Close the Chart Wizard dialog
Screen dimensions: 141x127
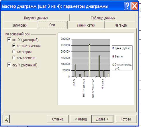[x=134, y=6]
